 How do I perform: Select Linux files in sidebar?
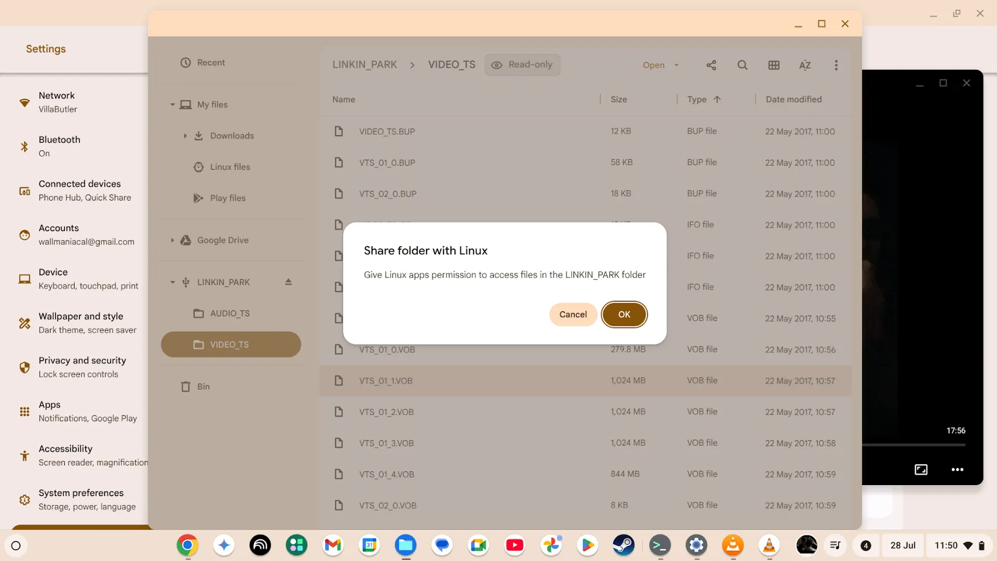[231, 167]
